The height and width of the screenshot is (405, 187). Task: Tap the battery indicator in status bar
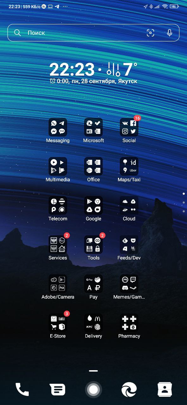pyautogui.click(x=174, y=6)
